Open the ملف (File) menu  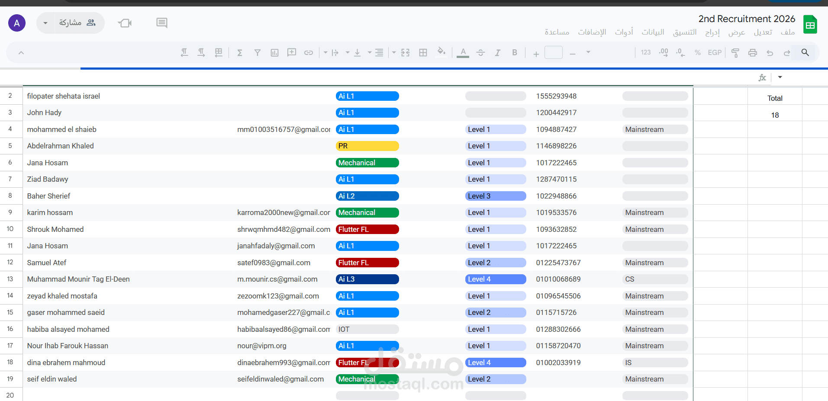coord(788,32)
